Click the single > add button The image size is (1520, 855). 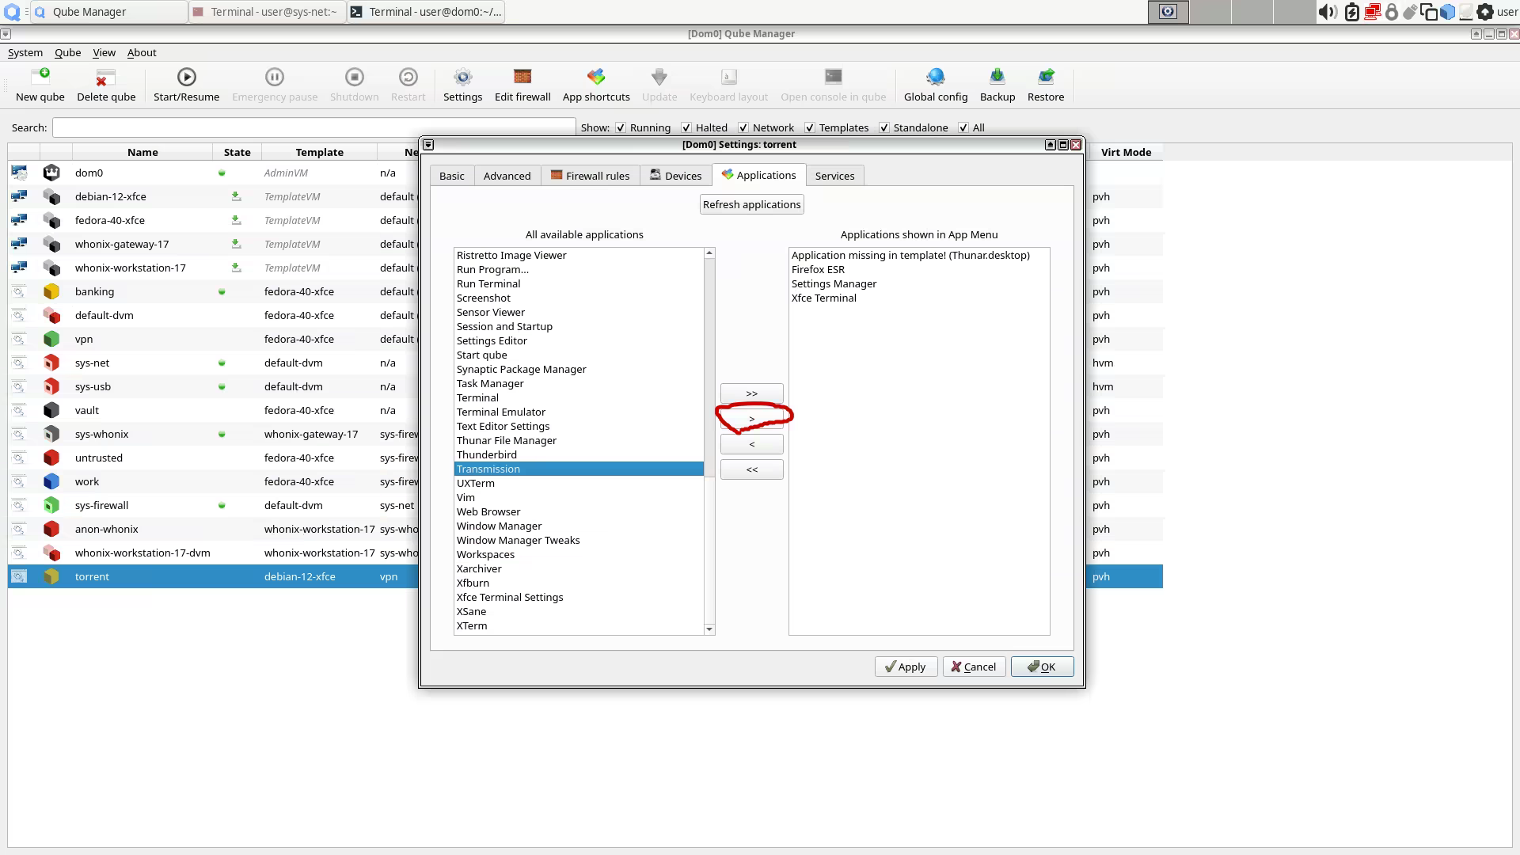pyautogui.click(x=752, y=419)
